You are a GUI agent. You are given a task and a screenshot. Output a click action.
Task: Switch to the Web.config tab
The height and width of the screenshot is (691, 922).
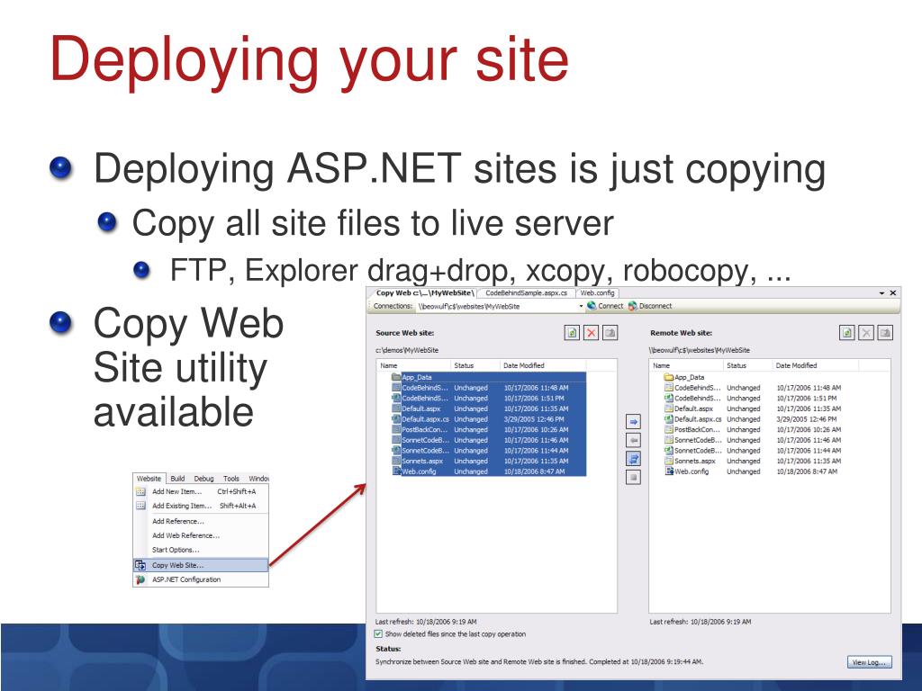[x=598, y=292]
